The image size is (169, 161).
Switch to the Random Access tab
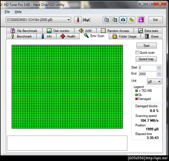point(115,31)
